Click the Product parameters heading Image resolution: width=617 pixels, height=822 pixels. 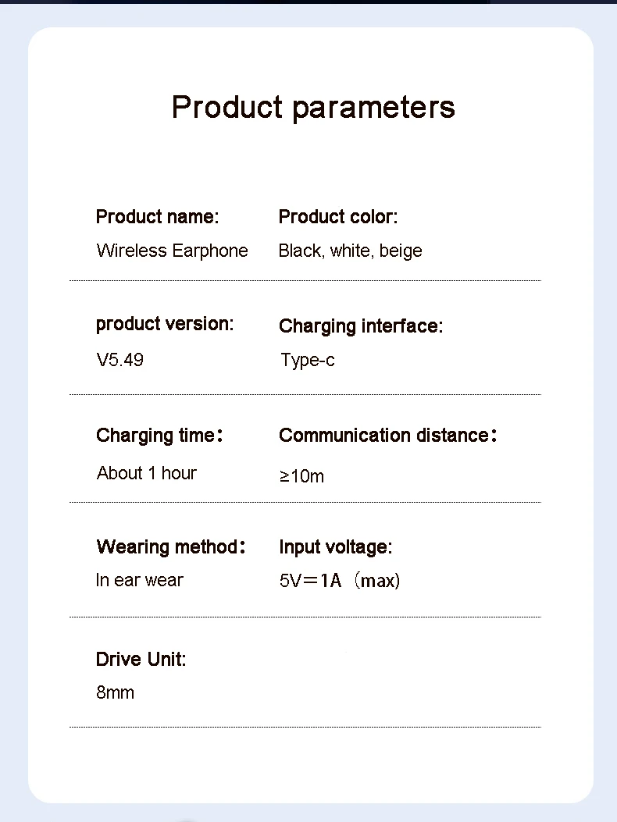click(313, 109)
